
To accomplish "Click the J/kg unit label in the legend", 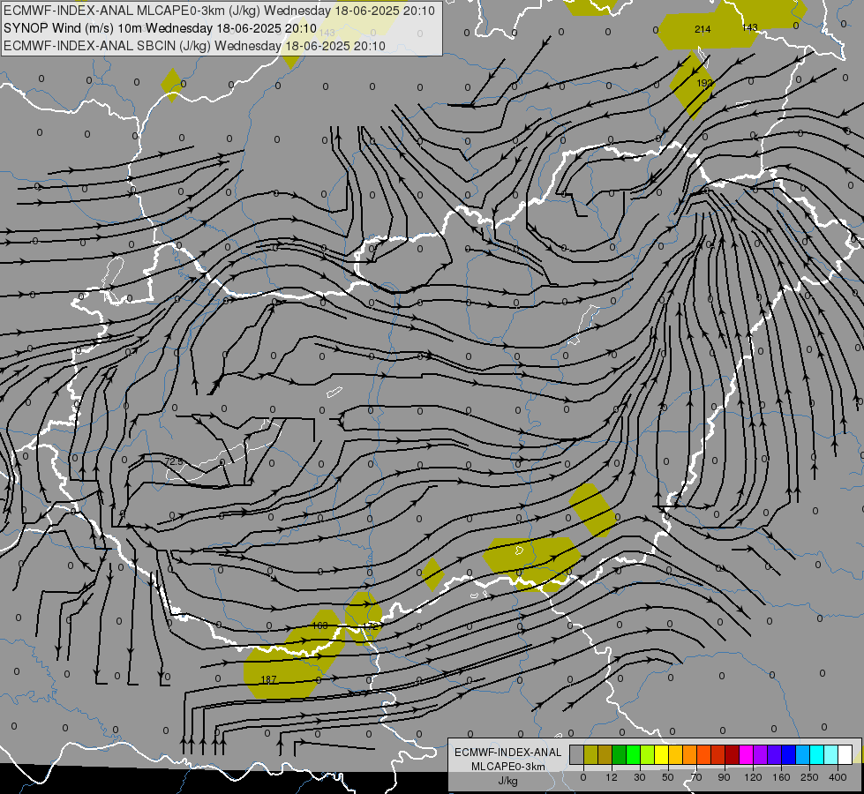I will 507,781.
